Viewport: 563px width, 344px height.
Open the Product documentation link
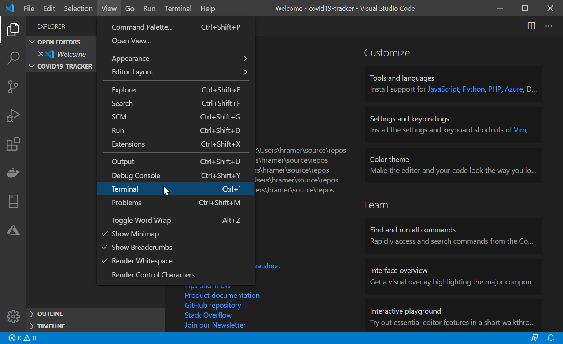222,295
